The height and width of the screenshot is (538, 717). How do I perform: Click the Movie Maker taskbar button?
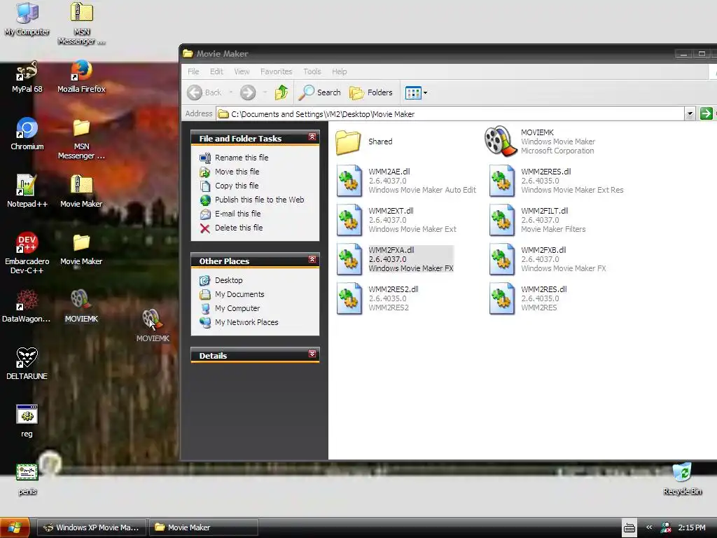point(204,528)
